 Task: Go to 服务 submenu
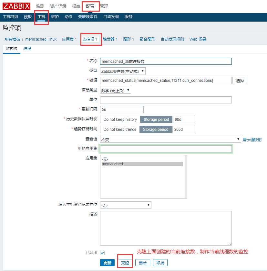(128, 17)
